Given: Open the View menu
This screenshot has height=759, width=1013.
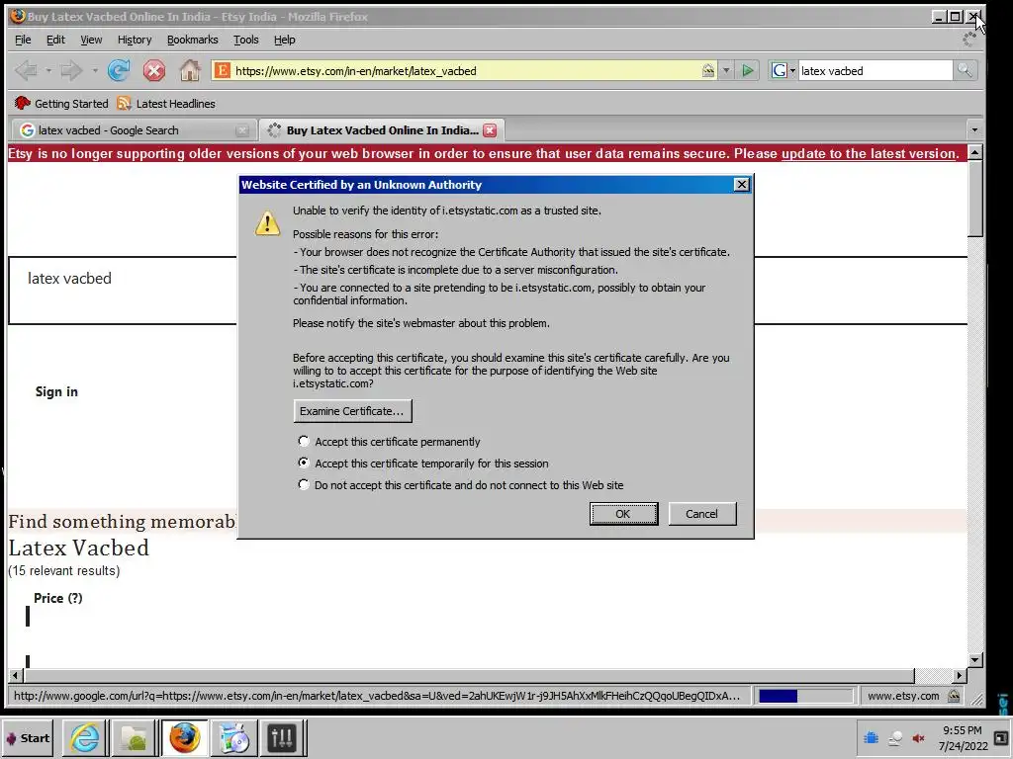Looking at the screenshot, I should 91,40.
